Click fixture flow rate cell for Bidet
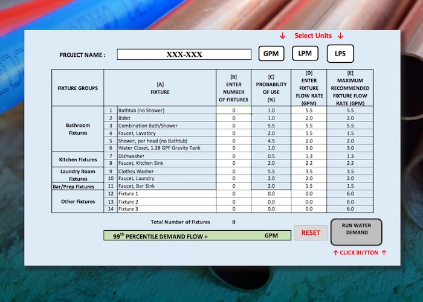 click(309, 118)
